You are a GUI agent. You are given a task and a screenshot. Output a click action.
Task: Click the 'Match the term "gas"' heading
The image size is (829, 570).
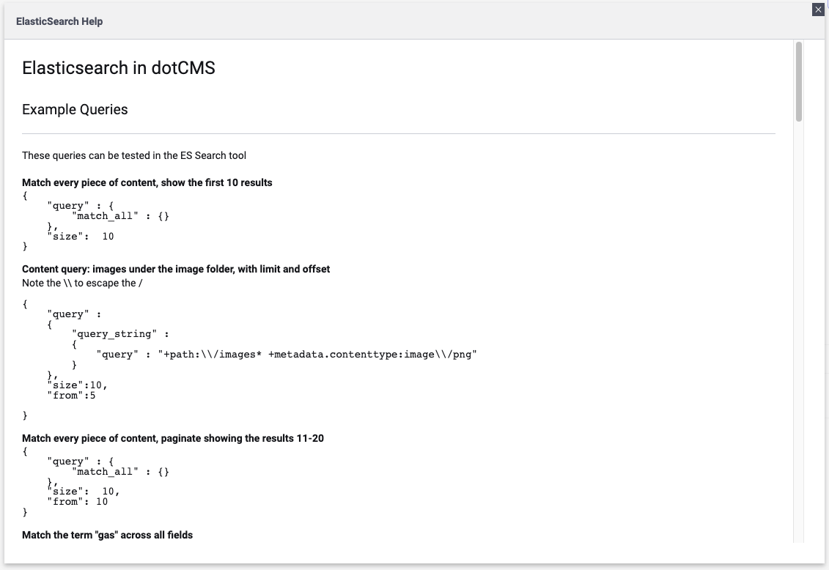(108, 536)
